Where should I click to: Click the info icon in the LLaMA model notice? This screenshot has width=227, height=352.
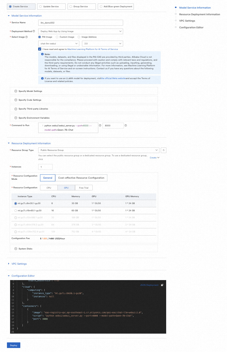coord(42,78)
